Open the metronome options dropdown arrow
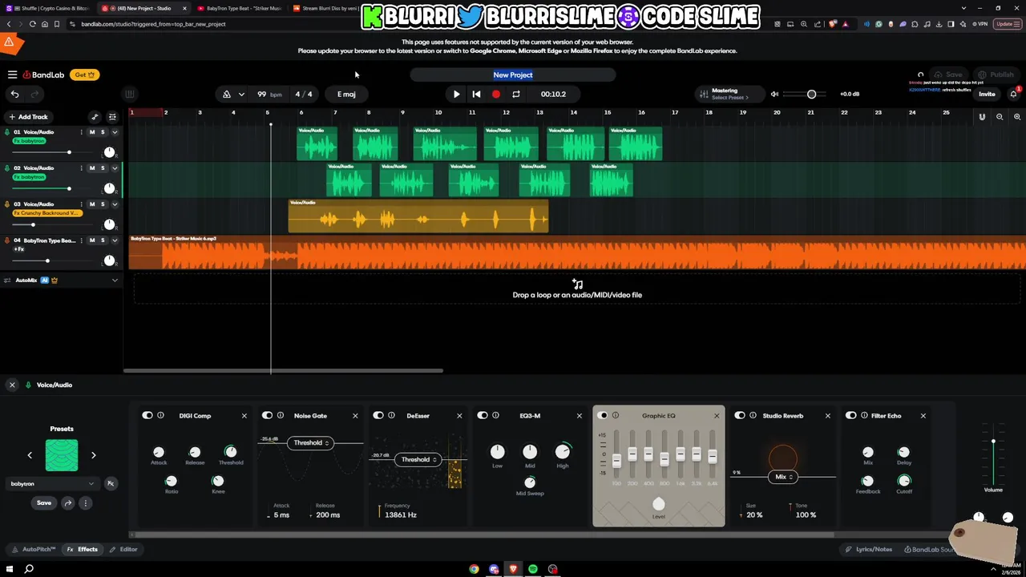The width and height of the screenshot is (1026, 577). 241,95
